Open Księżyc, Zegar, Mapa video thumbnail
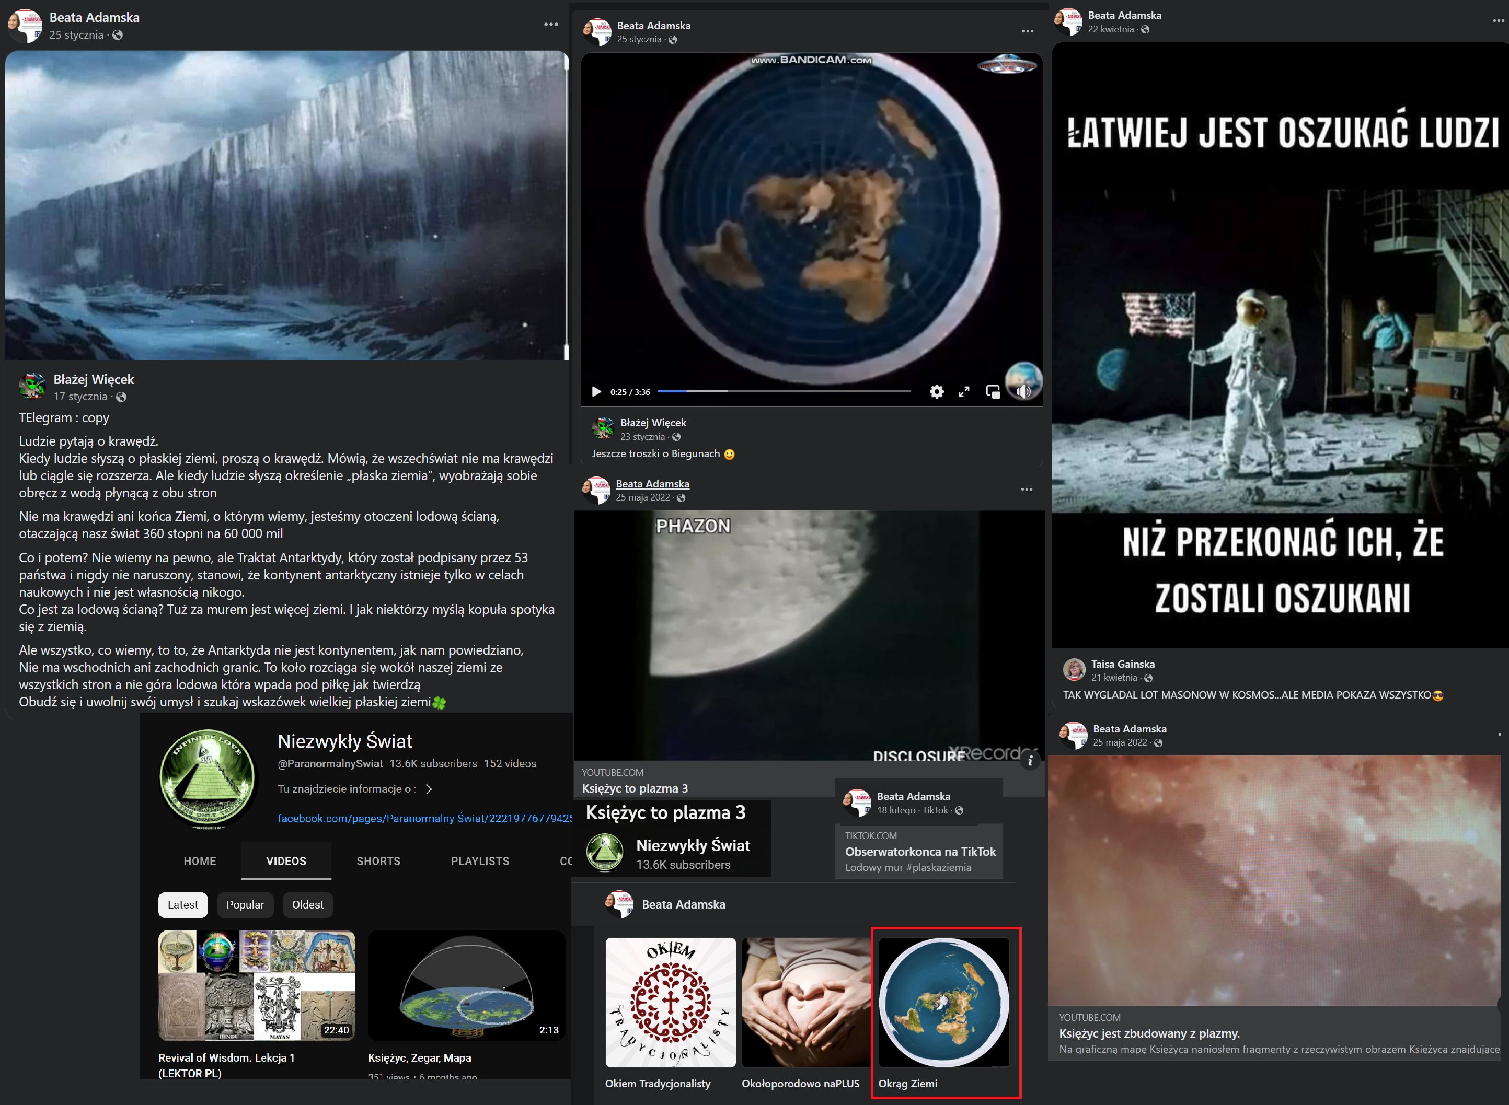This screenshot has width=1509, height=1105. [466, 985]
